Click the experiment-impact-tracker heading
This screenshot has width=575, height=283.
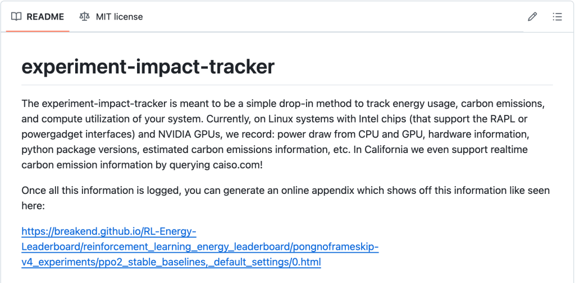pyautogui.click(x=148, y=67)
